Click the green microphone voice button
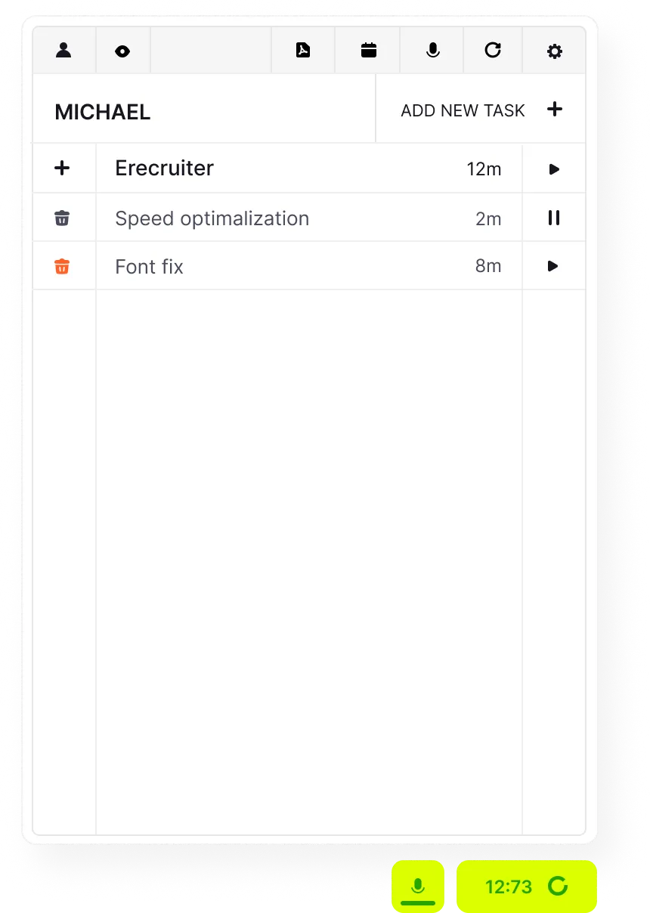 pos(418,887)
